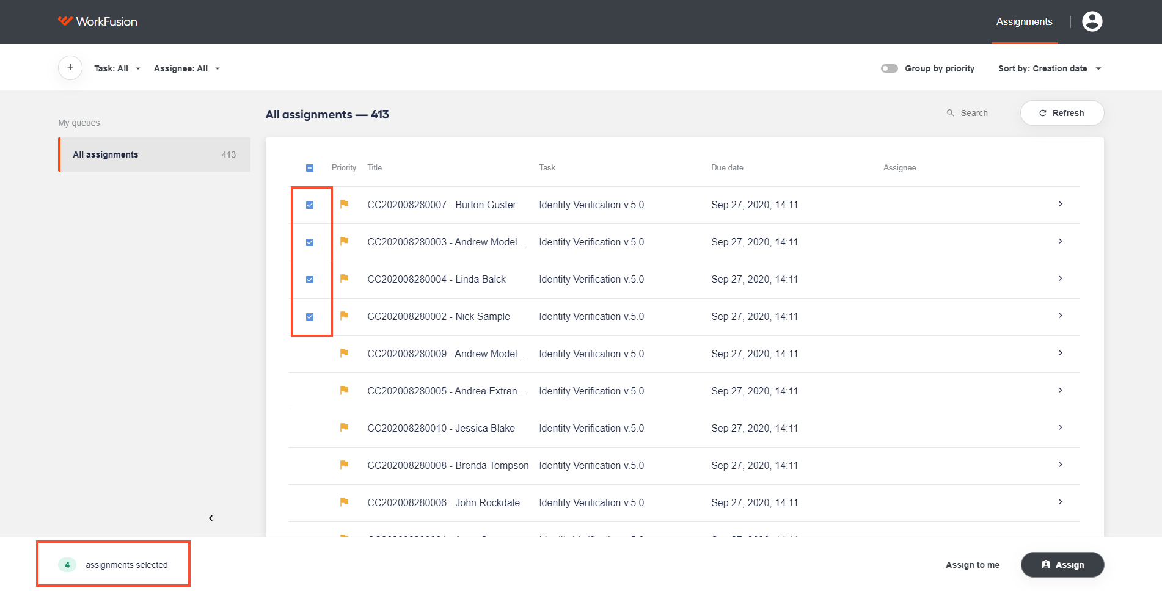Click the My queues label
The width and height of the screenshot is (1162, 591).
[79, 123]
